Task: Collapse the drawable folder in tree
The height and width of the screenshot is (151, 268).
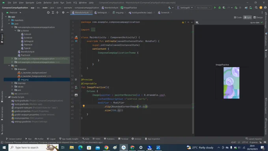Action: (12, 69)
